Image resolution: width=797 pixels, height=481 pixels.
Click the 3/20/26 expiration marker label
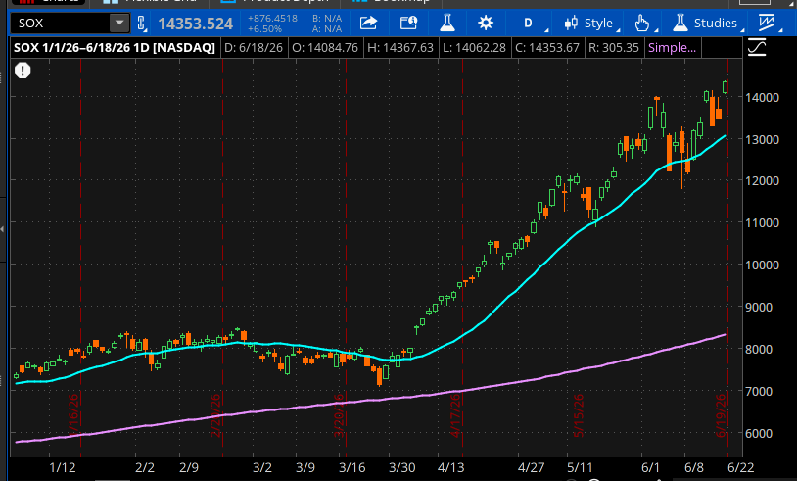pyautogui.click(x=339, y=415)
